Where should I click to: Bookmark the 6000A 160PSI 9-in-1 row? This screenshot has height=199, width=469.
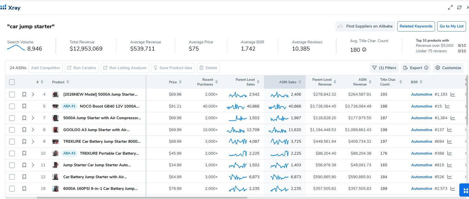click(24, 189)
